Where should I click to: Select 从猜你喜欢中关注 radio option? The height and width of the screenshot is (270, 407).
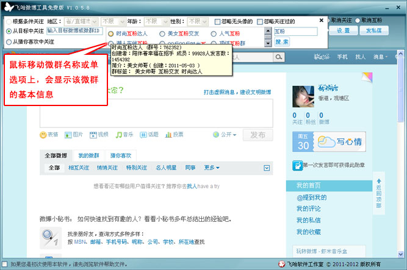coord(9,42)
